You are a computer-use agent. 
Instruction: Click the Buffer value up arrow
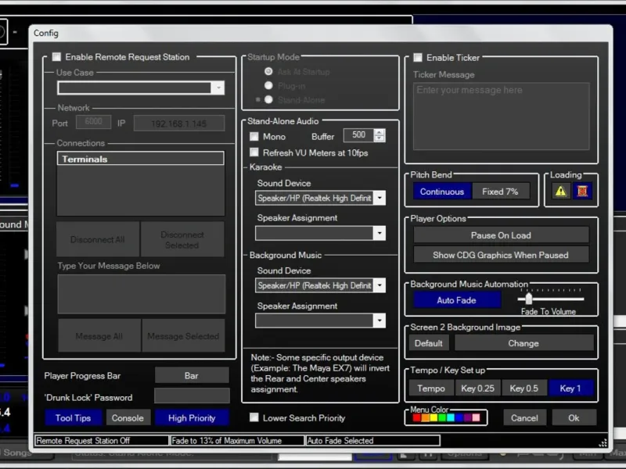tap(380, 132)
